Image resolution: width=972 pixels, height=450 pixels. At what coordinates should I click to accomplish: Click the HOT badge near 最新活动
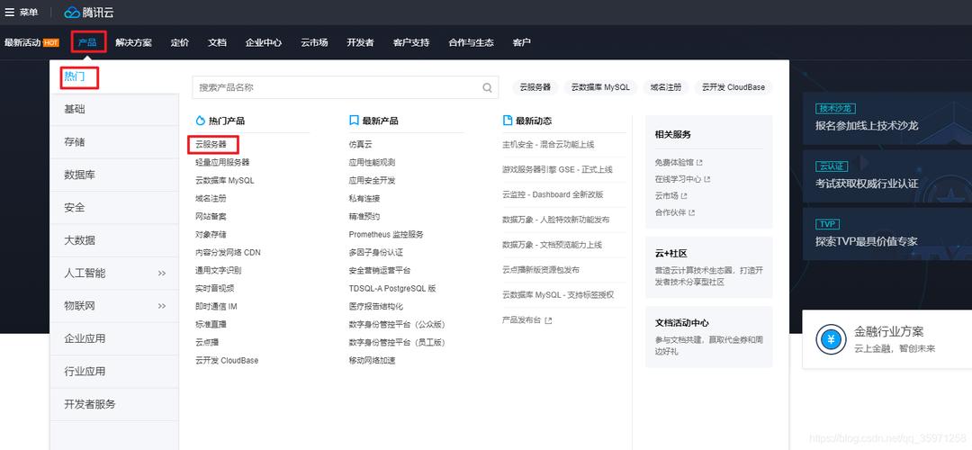(50, 43)
